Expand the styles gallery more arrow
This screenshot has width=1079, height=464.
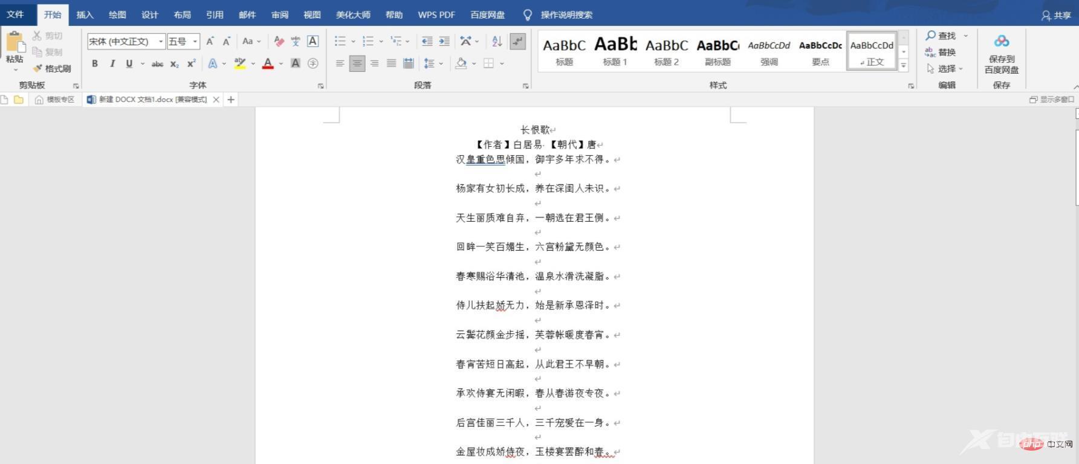click(904, 66)
